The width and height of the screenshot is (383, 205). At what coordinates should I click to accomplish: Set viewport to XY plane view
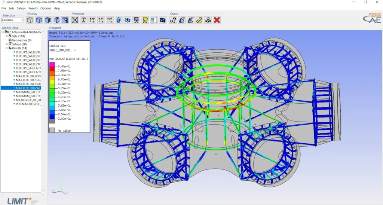[x=92, y=20]
